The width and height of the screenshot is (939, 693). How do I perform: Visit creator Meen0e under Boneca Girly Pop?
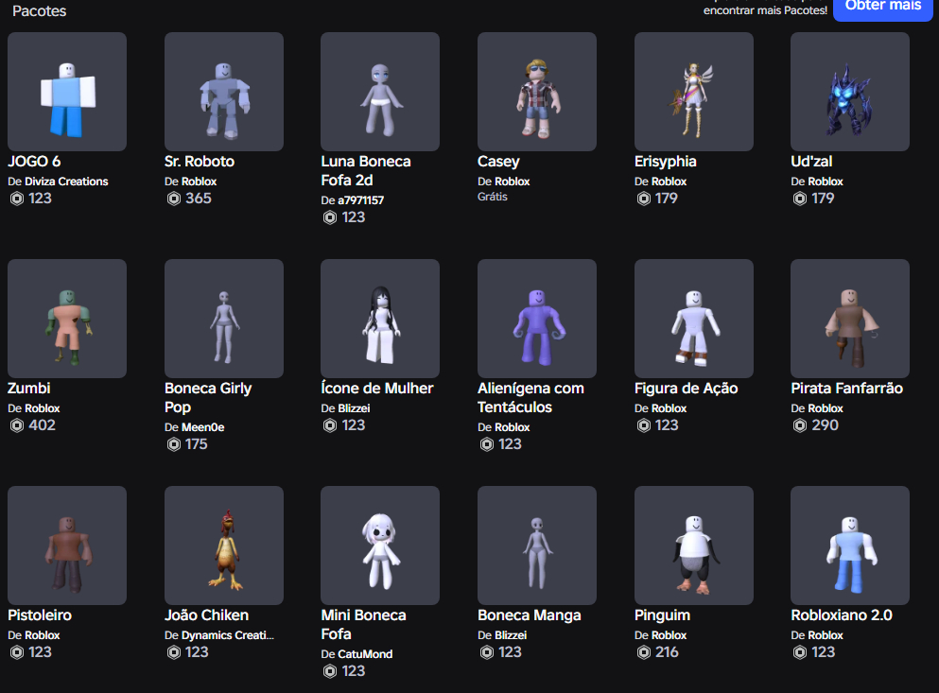click(x=203, y=427)
